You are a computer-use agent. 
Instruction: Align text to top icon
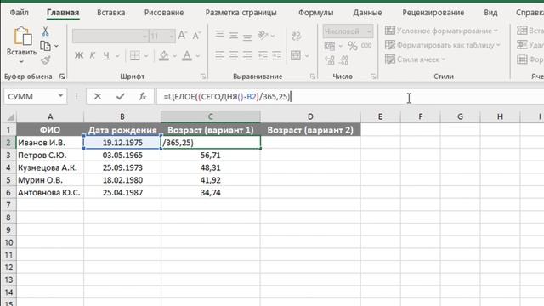(219, 34)
